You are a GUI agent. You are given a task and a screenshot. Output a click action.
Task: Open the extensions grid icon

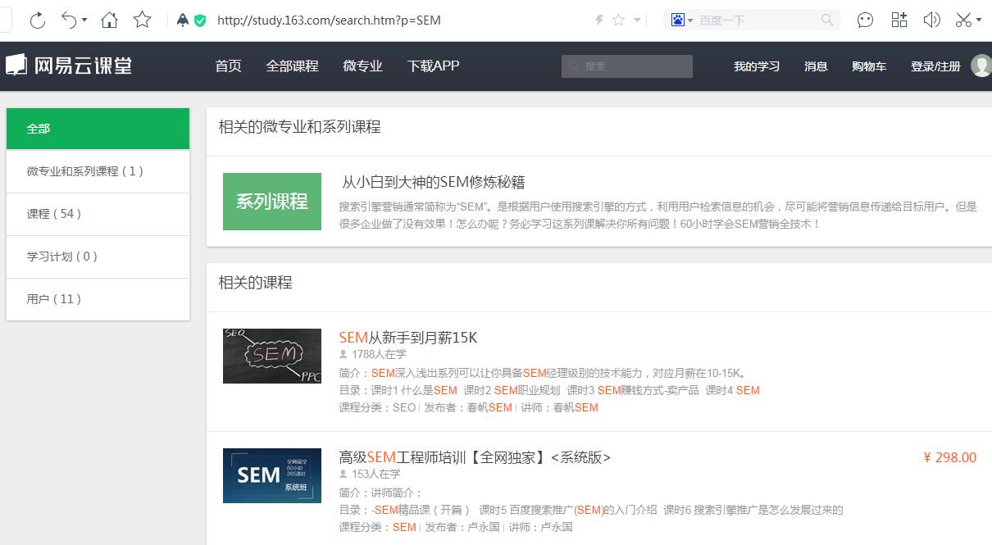(x=899, y=20)
